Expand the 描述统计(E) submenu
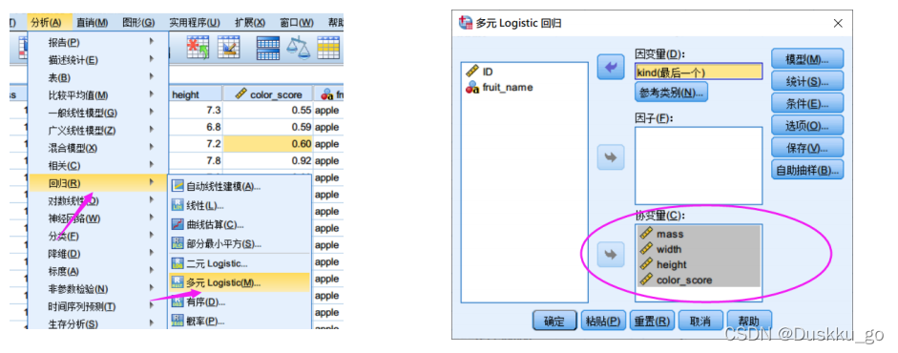The image size is (898, 353). [x=99, y=59]
